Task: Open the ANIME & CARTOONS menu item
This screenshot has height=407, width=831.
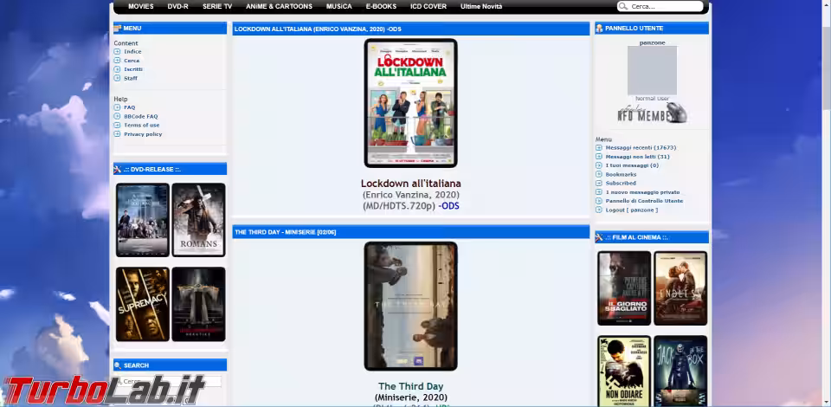Action: pyautogui.click(x=279, y=6)
